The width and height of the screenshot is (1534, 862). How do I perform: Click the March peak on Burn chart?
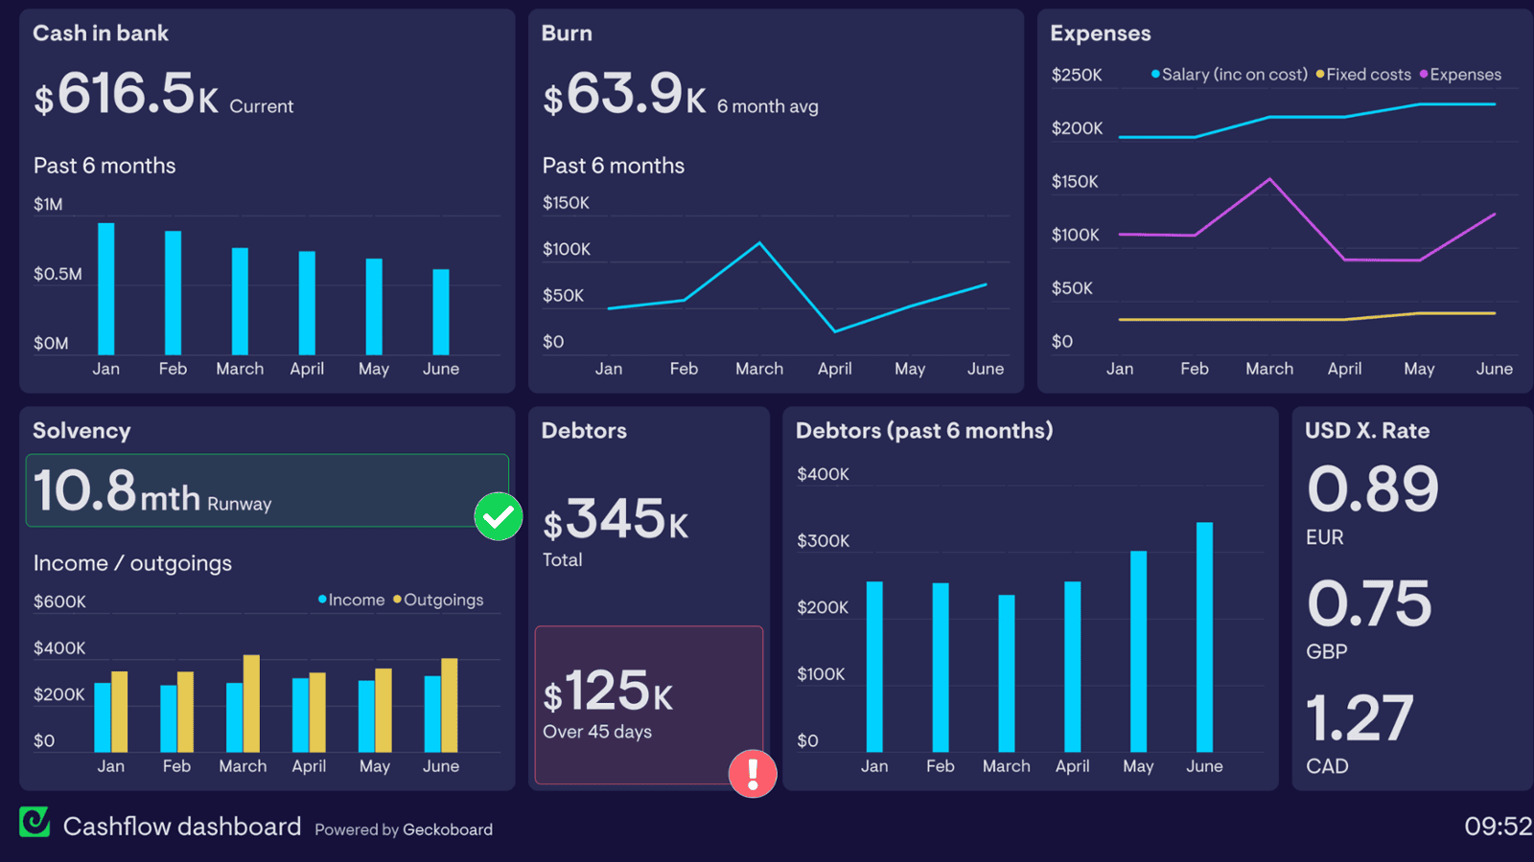click(759, 243)
